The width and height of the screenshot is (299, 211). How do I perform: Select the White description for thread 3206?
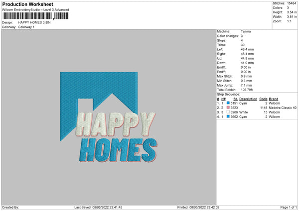click(x=244, y=112)
